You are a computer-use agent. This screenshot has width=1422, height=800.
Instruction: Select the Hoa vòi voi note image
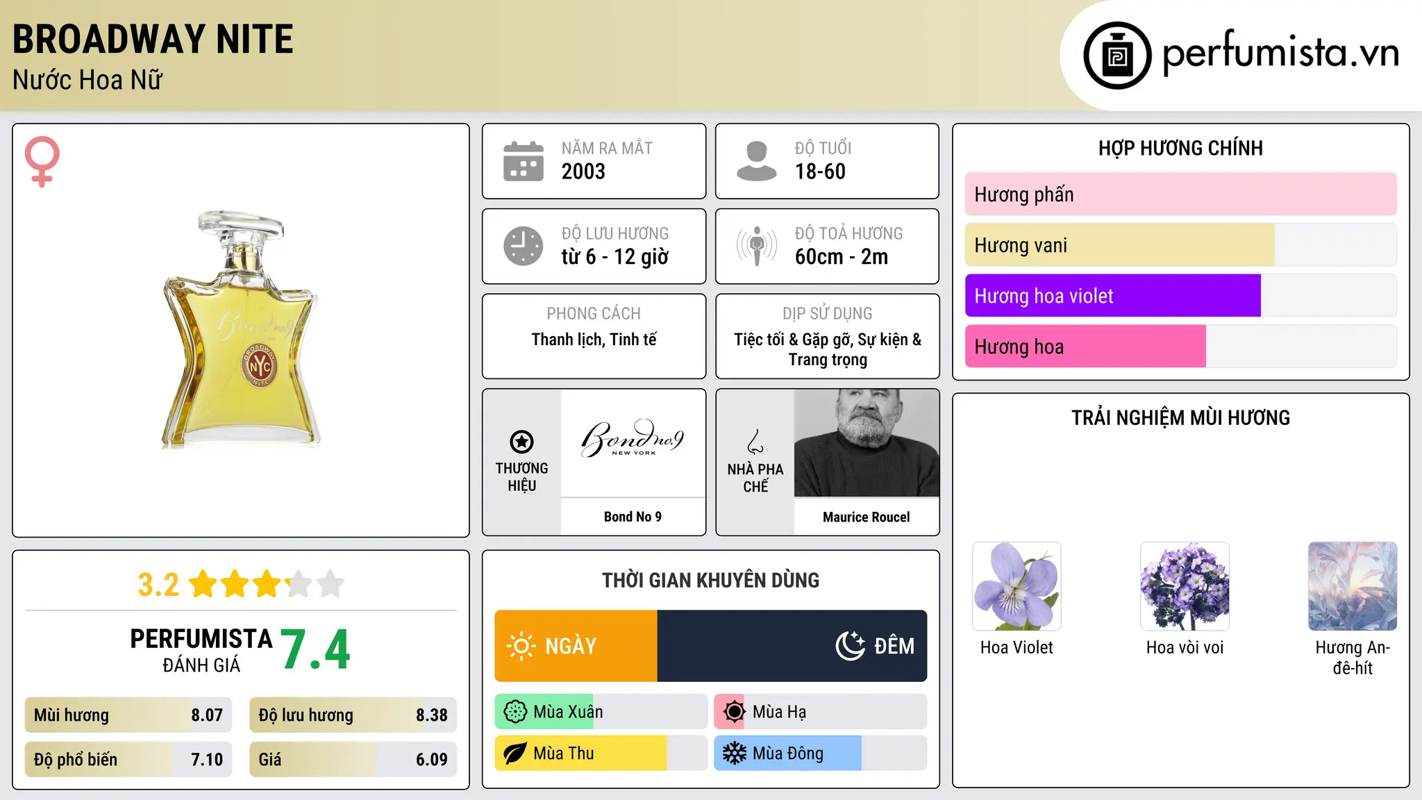point(1185,586)
